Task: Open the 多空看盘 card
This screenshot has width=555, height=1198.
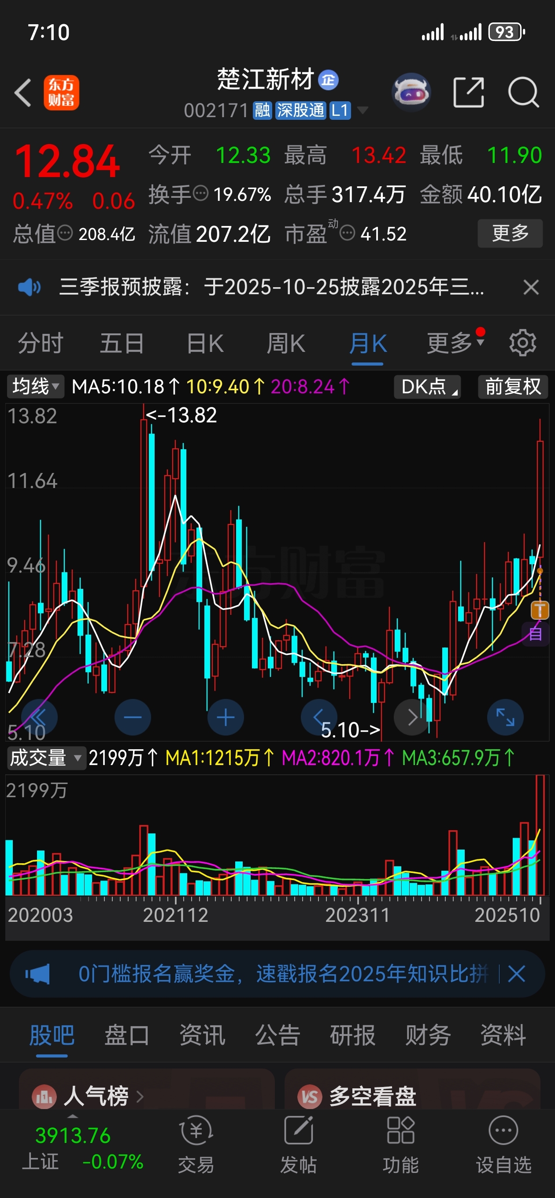Action: click(412, 1089)
